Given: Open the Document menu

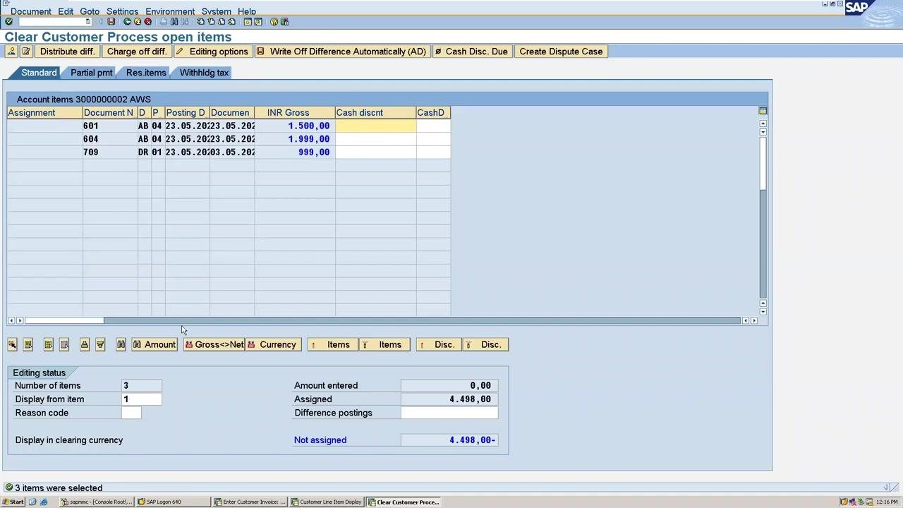Looking at the screenshot, I should [x=30, y=11].
